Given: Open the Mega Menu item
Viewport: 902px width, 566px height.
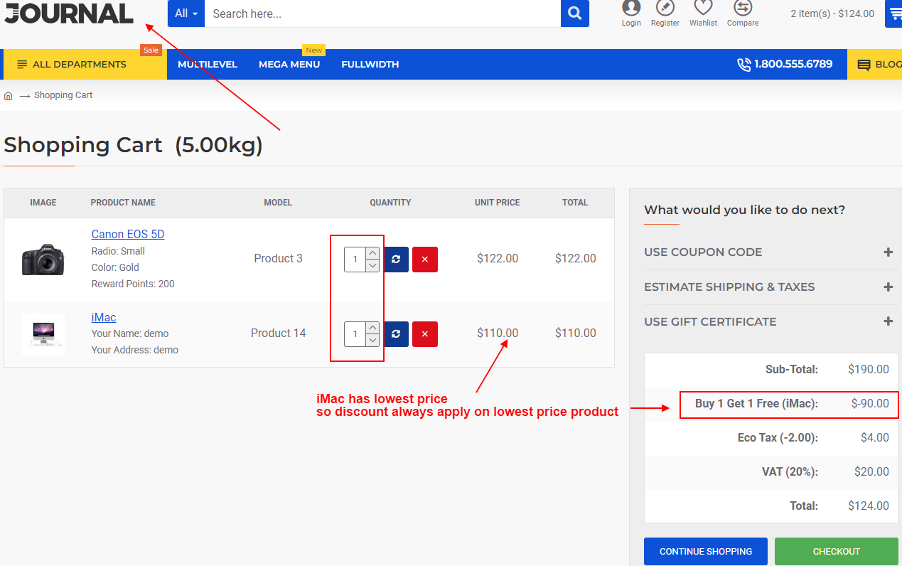Looking at the screenshot, I should point(289,65).
